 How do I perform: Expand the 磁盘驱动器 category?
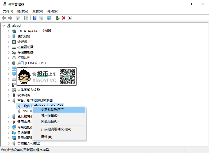(9, 47)
